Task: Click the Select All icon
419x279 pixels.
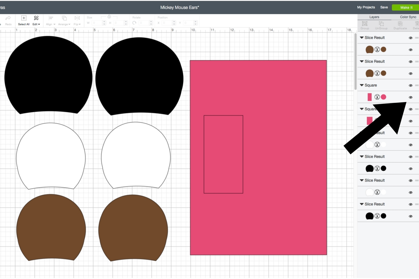Action: click(24, 18)
